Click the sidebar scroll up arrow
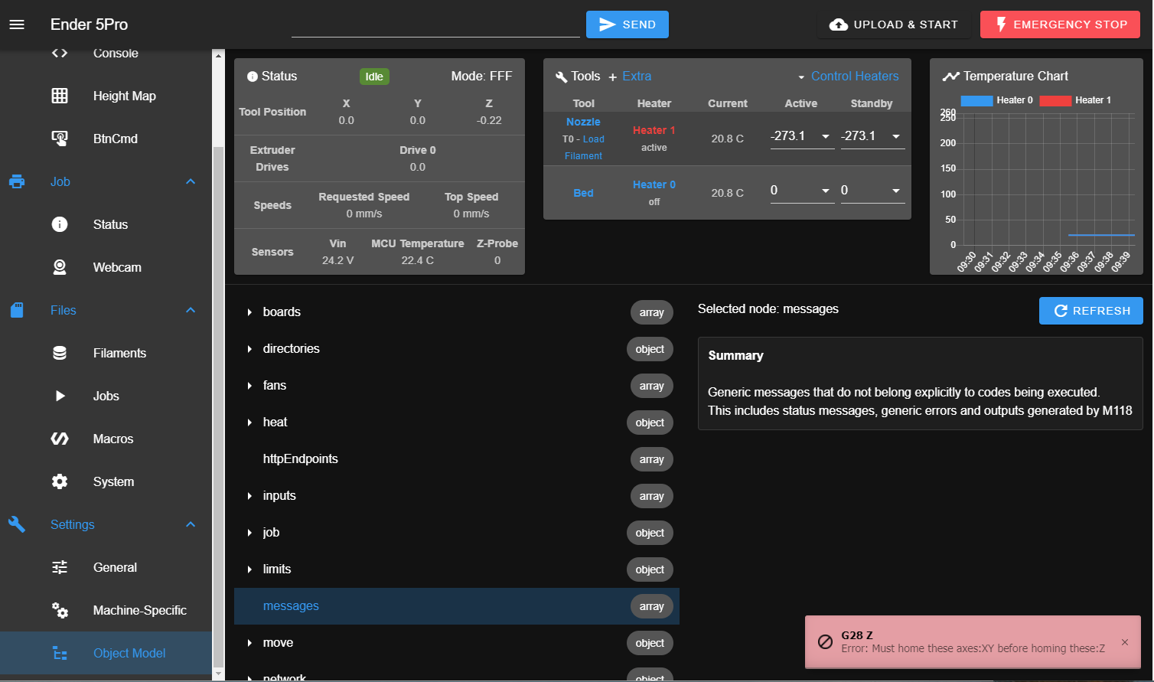The width and height of the screenshot is (1154, 682). click(x=218, y=56)
